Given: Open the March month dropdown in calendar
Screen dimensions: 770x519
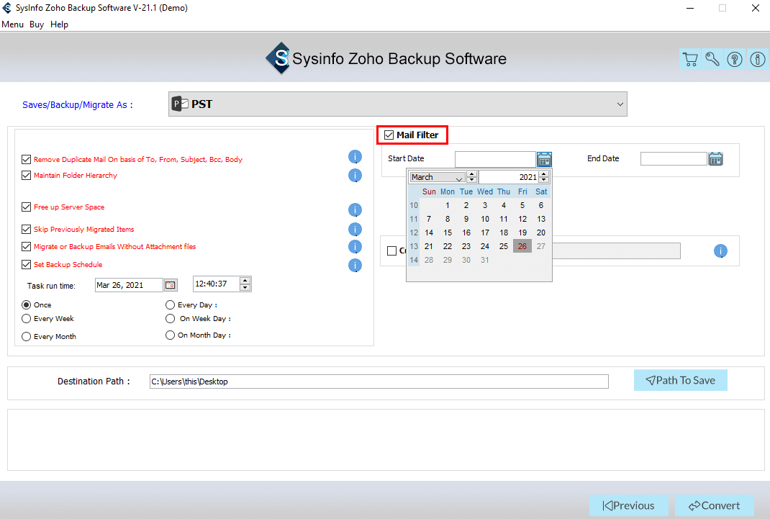Looking at the screenshot, I should [437, 177].
